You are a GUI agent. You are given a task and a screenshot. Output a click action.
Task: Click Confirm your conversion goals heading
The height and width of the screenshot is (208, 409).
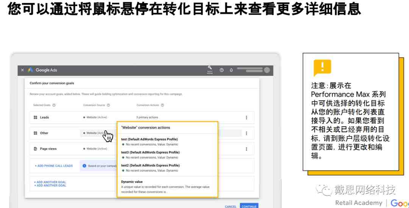click(x=52, y=83)
